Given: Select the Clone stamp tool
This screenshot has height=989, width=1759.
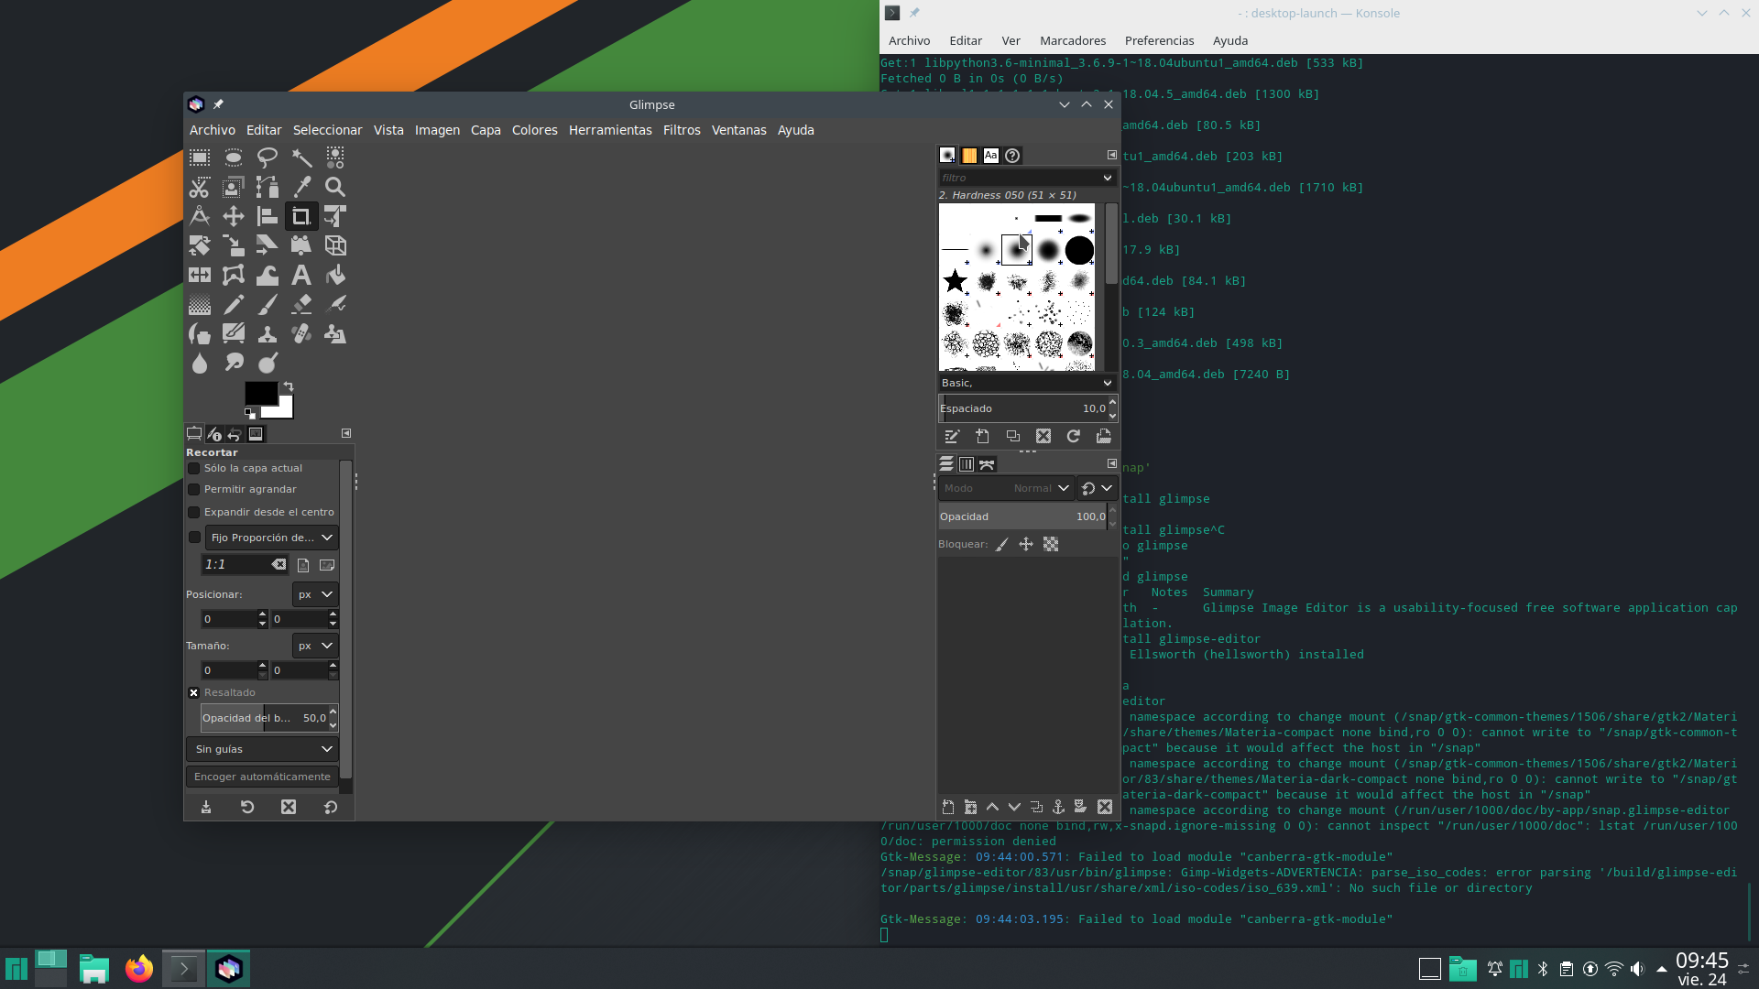Looking at the screenshot, I should pos(267,333).
